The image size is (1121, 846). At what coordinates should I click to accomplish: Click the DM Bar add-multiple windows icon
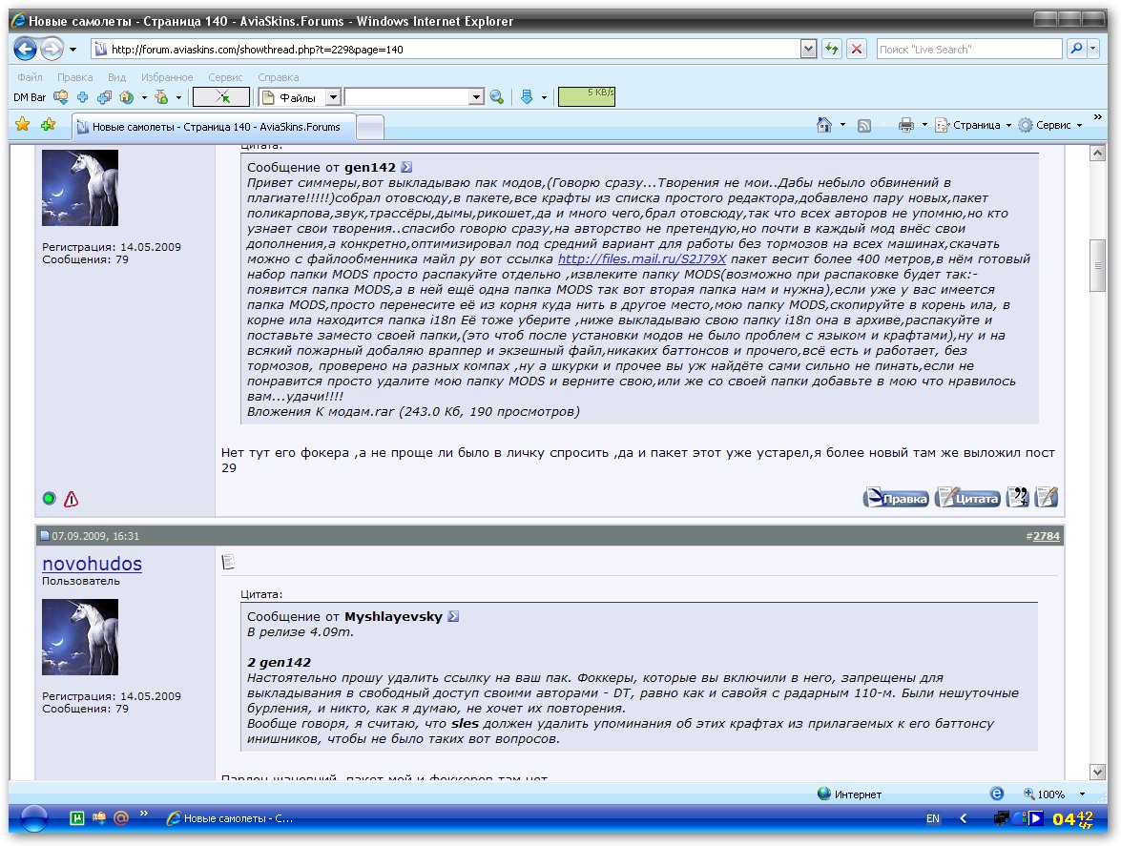(x=104, y=97)
